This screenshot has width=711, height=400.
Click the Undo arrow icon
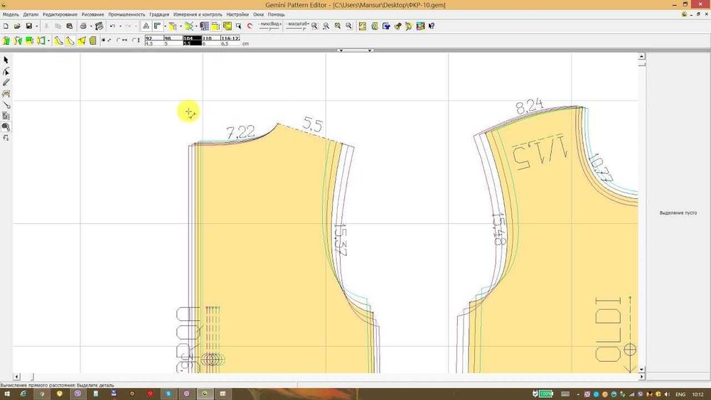click(112, 26)
